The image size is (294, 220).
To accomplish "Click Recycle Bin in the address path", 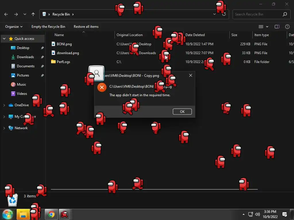I will pos(61,14).
